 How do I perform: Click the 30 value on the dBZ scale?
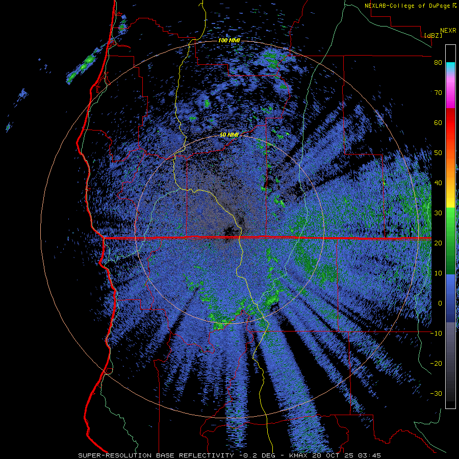(438, 213)
